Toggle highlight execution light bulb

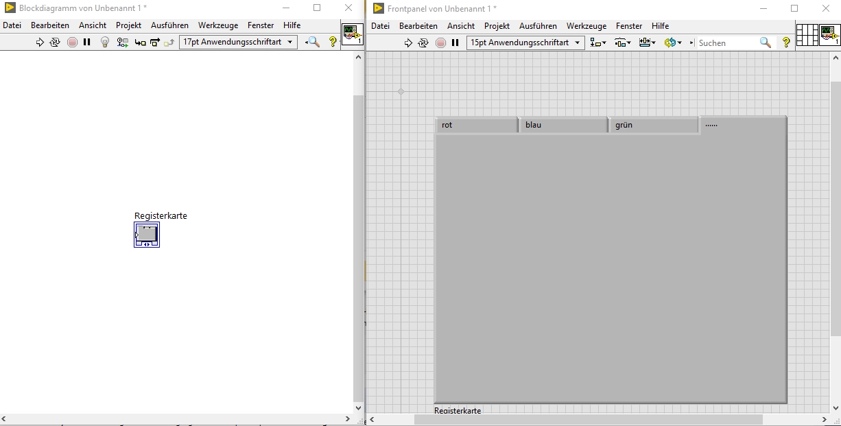tap(105, 42)
